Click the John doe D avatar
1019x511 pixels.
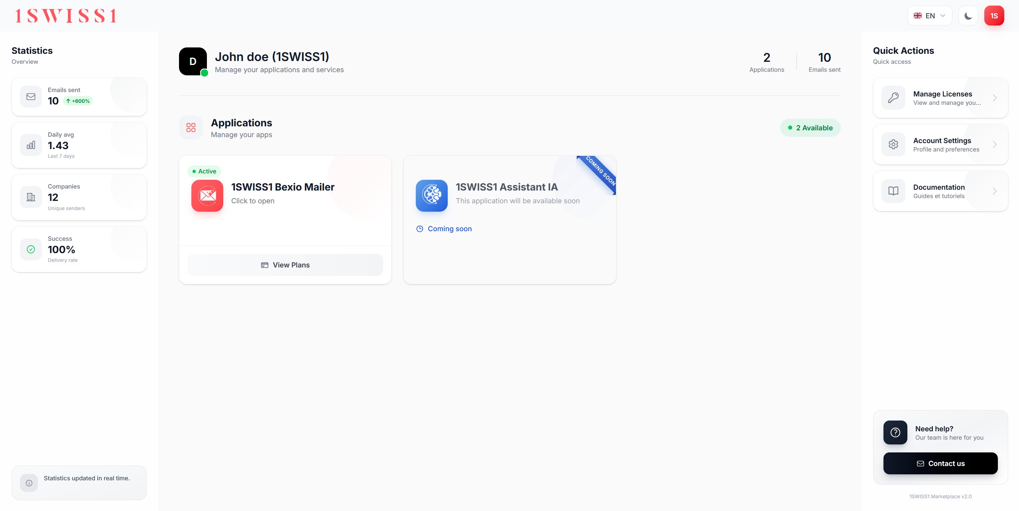[x=193, y=61]
